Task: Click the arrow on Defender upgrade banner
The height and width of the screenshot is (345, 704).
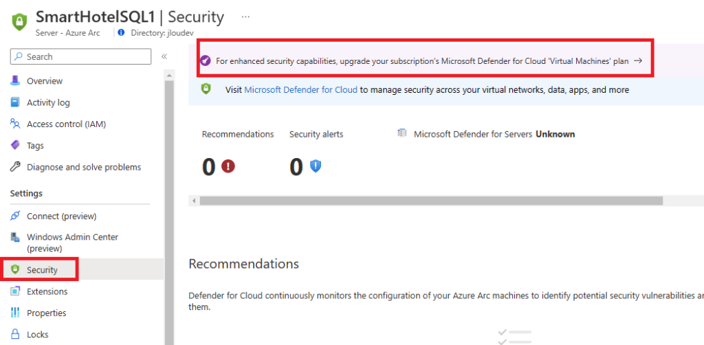Action: tap(638, 61)
